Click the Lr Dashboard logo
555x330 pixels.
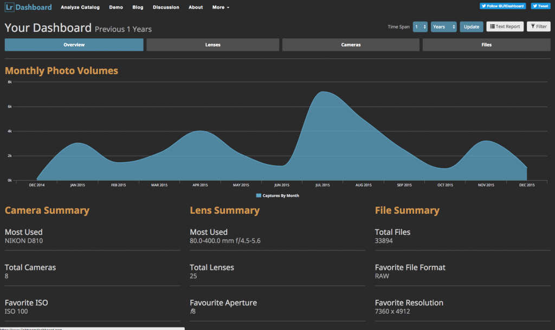29,7
